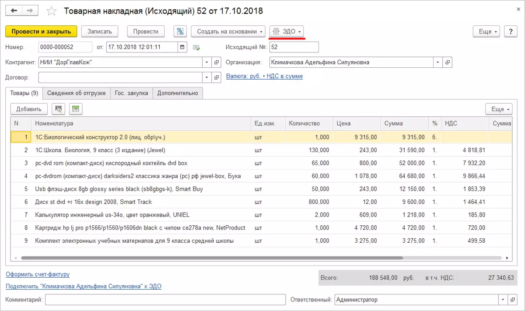The width and height of the screenshot is (525, 311).
Task: Open calendar picker for document date
Action: point(182,47)
